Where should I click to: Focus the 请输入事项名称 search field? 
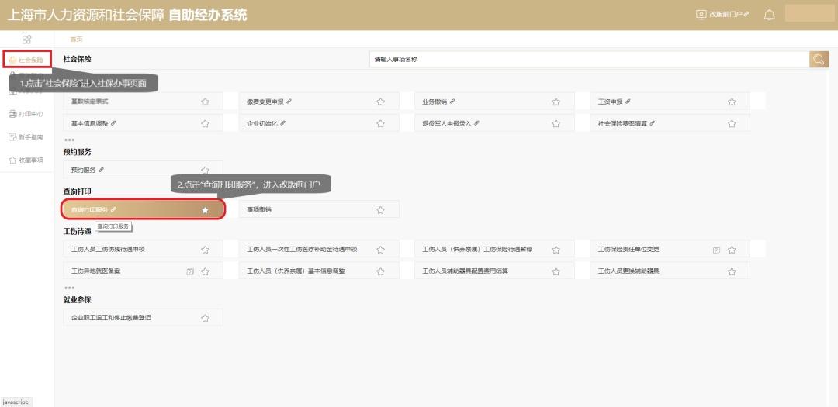point(590,59)
